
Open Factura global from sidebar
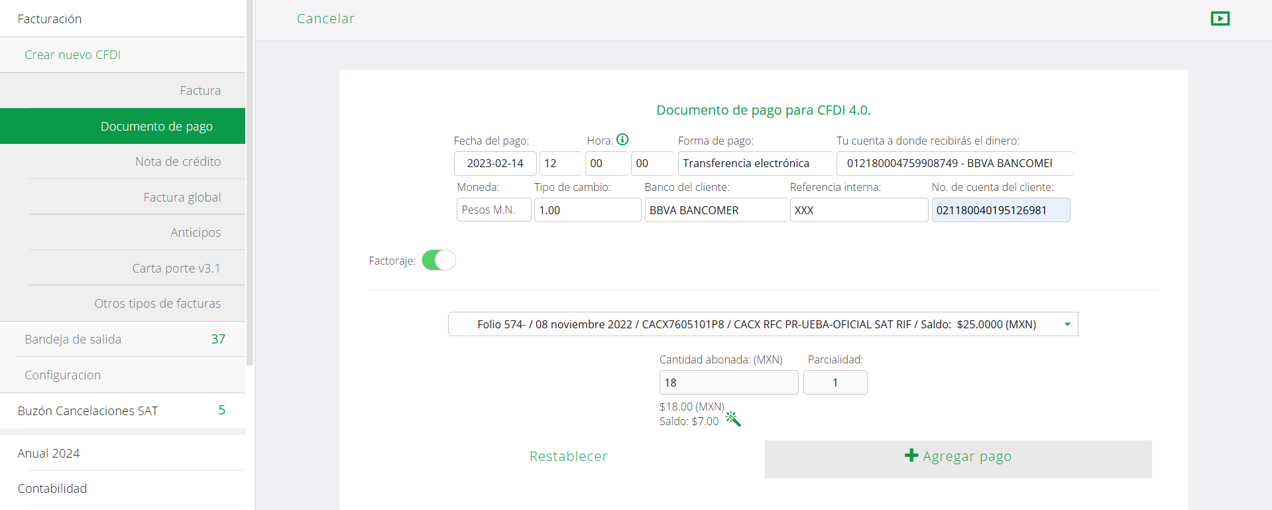coord(182,197)
